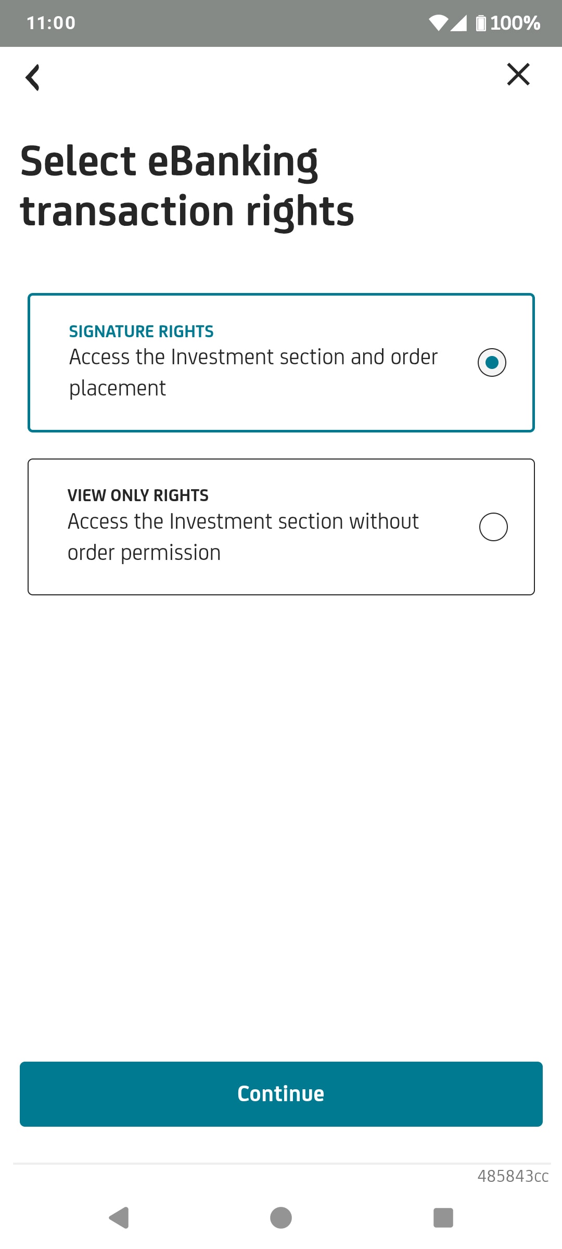Tap the Wi-Fi status icon
This screenshot has width=562, height=1249.
click(438, 23)
